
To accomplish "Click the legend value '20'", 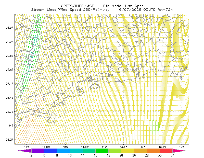I will [x=121, y=155].
